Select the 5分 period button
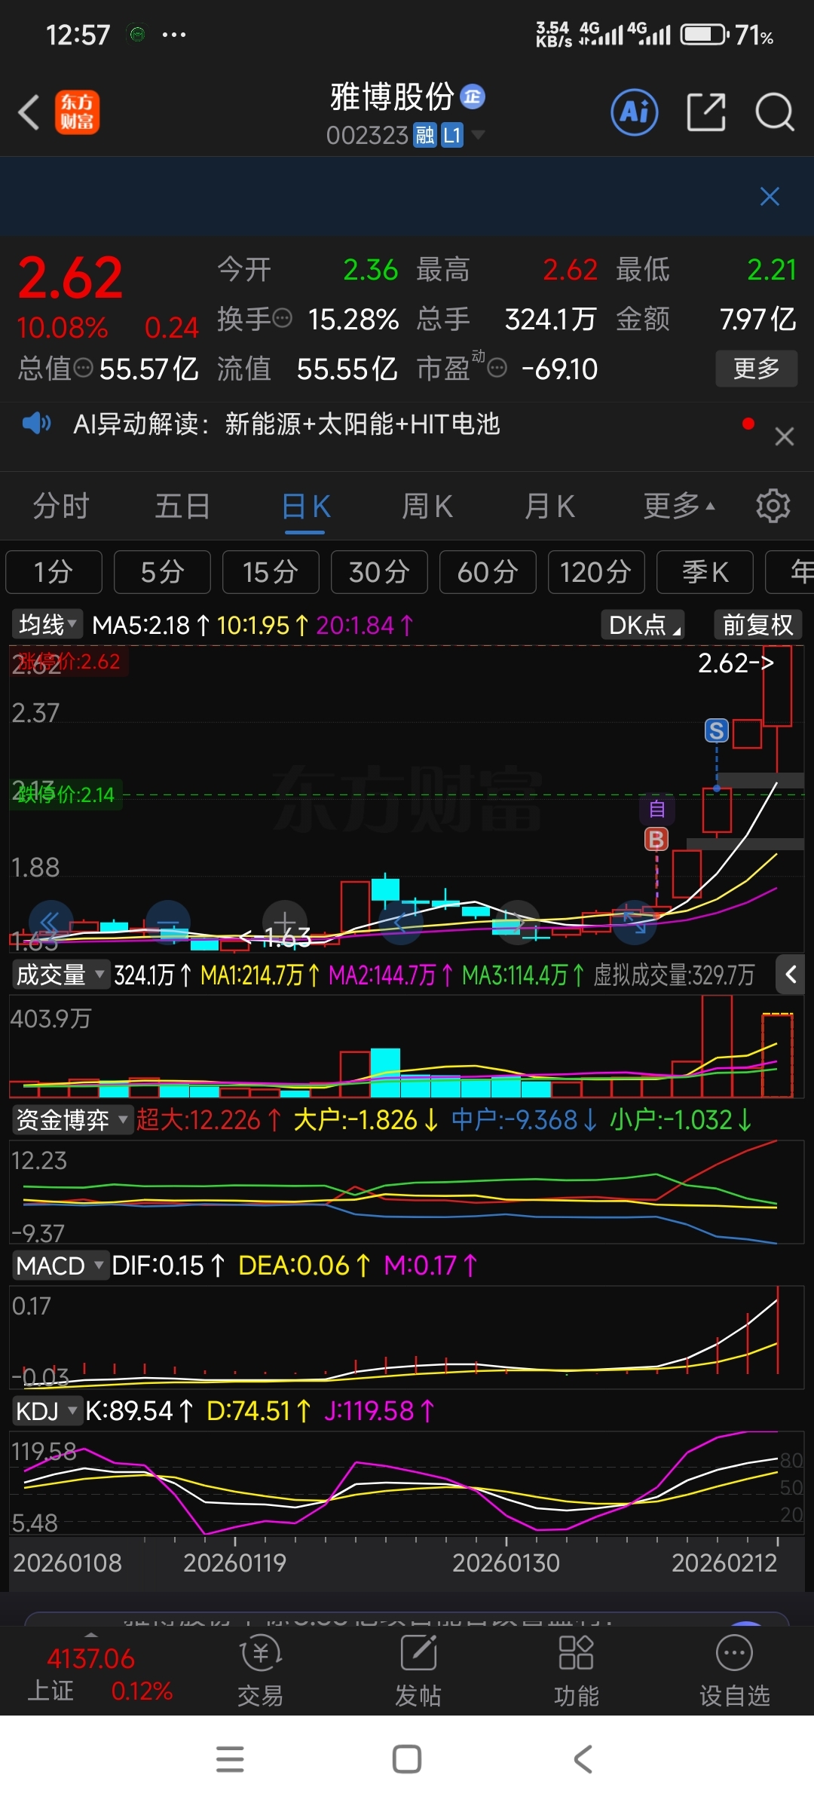The height and width of the screenshot is (1809, 814). coord(162,572)
